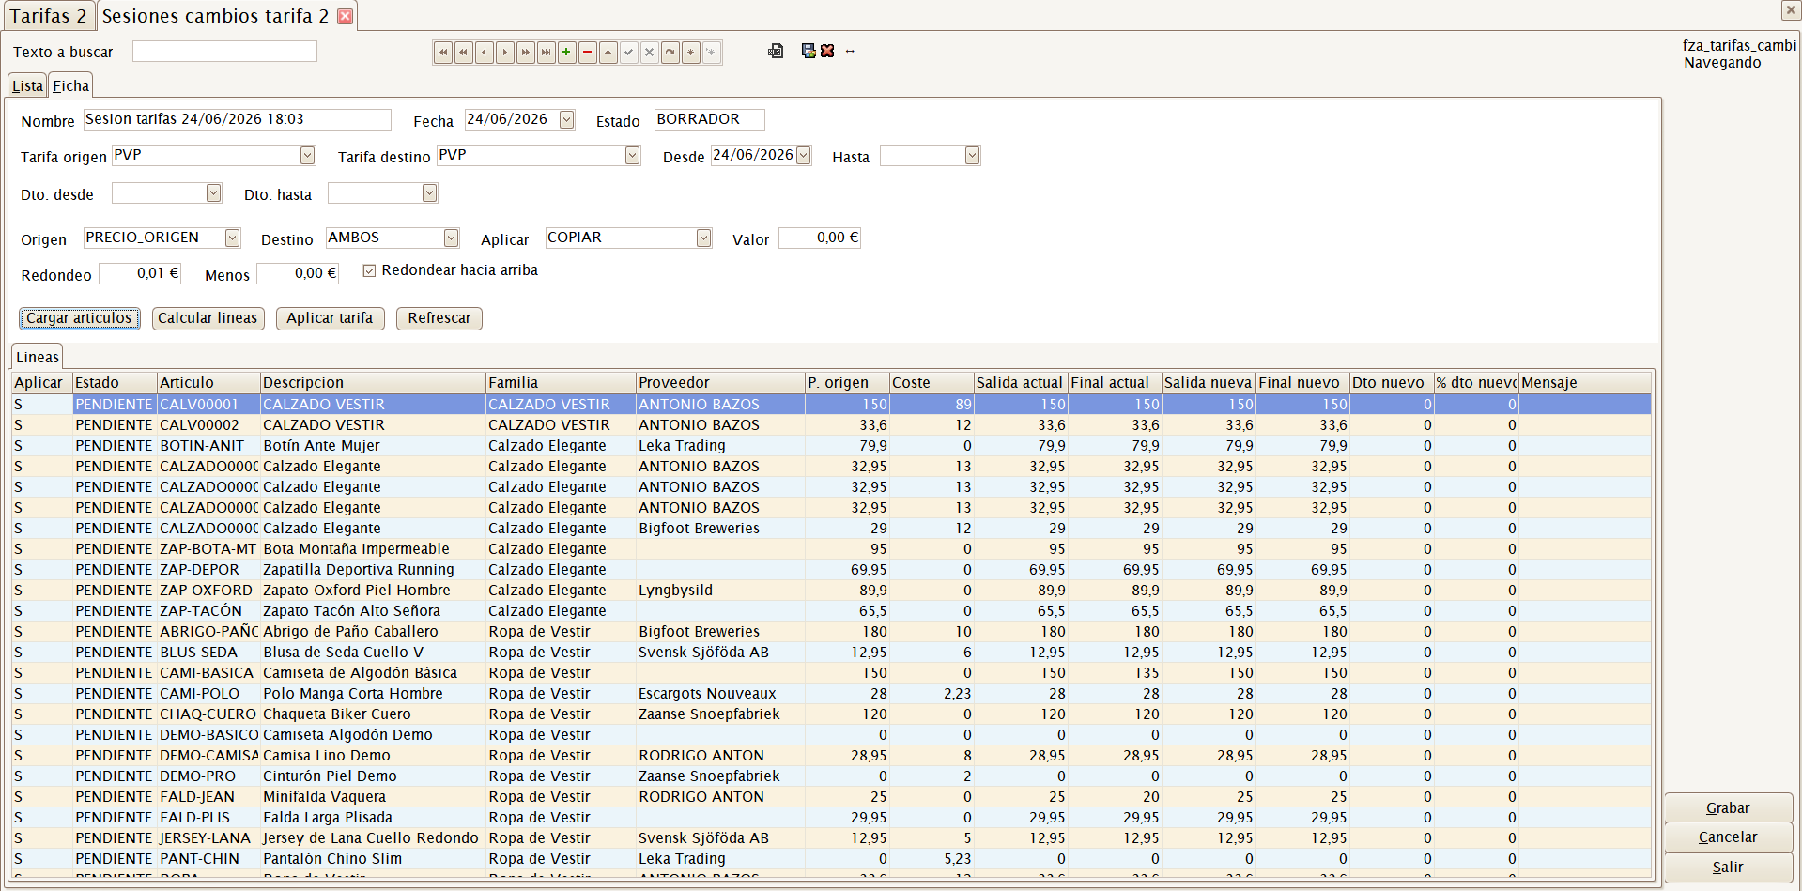Select the CAMI-BASICA article cell

click(208, 673)
